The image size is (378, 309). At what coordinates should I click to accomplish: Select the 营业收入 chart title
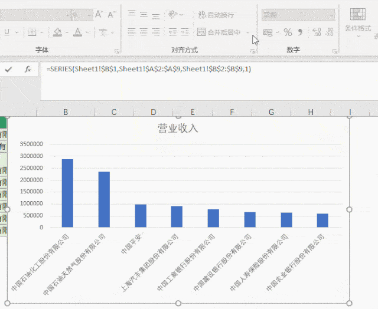(178, 128)
